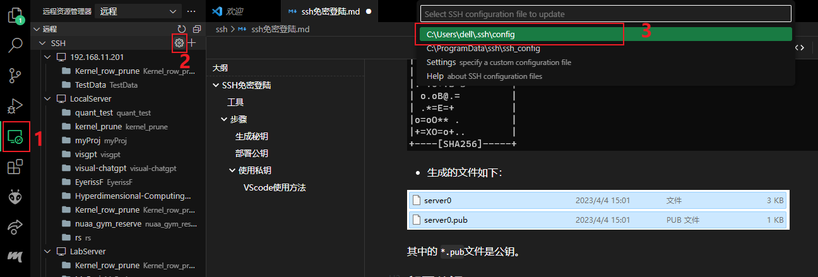Open the Extensions view
Image resolution: width=818 pixels, height=277 pixels.
pyautogui.click(x=15, y=167)
